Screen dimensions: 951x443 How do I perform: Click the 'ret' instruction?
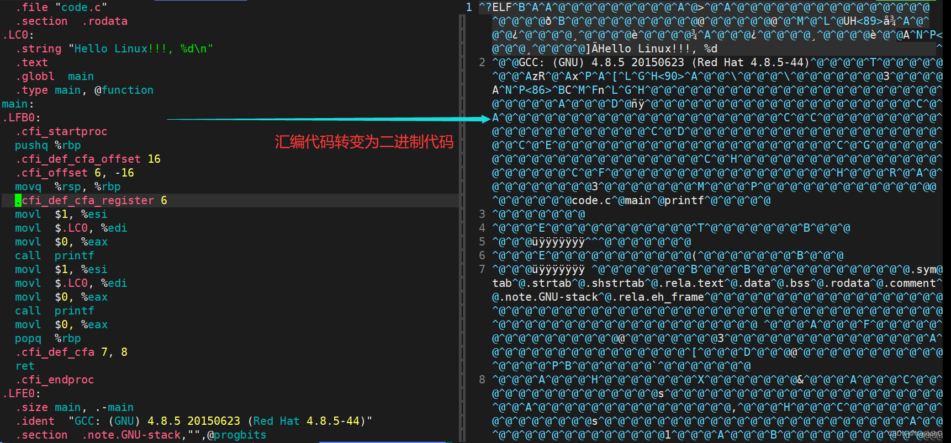[x=25, y=366]
